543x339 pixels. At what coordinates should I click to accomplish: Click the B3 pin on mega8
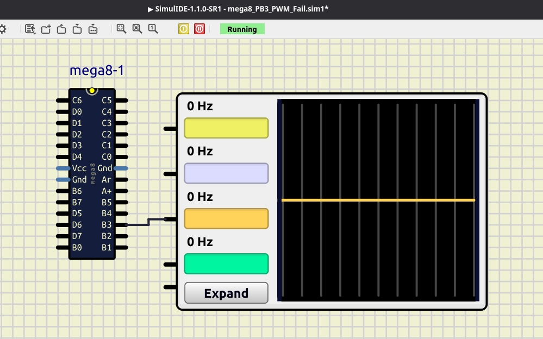tap(122, 224)
